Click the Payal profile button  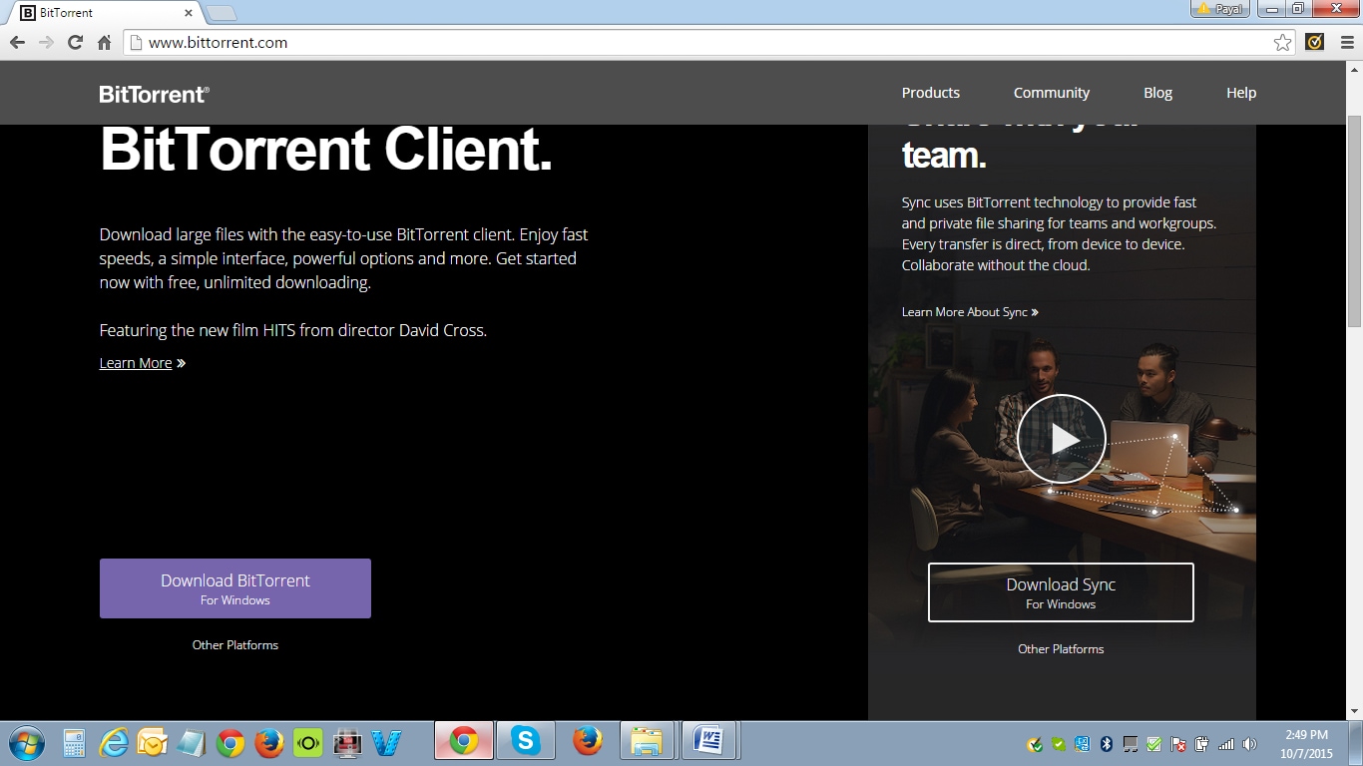1220,8
